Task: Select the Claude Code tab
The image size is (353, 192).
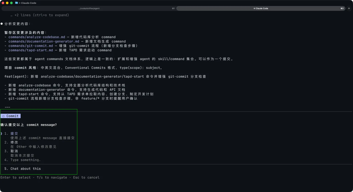Action: [x=261, y=8]
